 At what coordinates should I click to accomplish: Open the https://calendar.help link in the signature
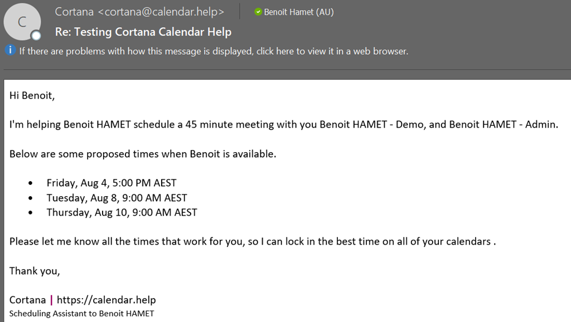[106, 300]
